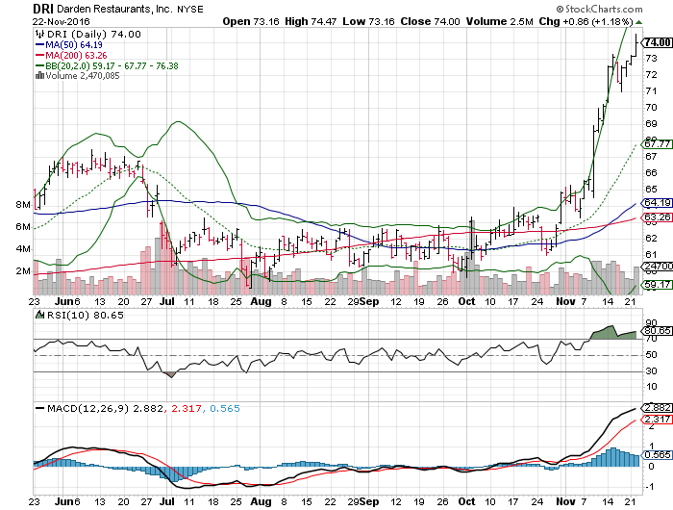
Task: Click the 2.317 signal tag on the MACD axis
Action: [x=657, y=420]
